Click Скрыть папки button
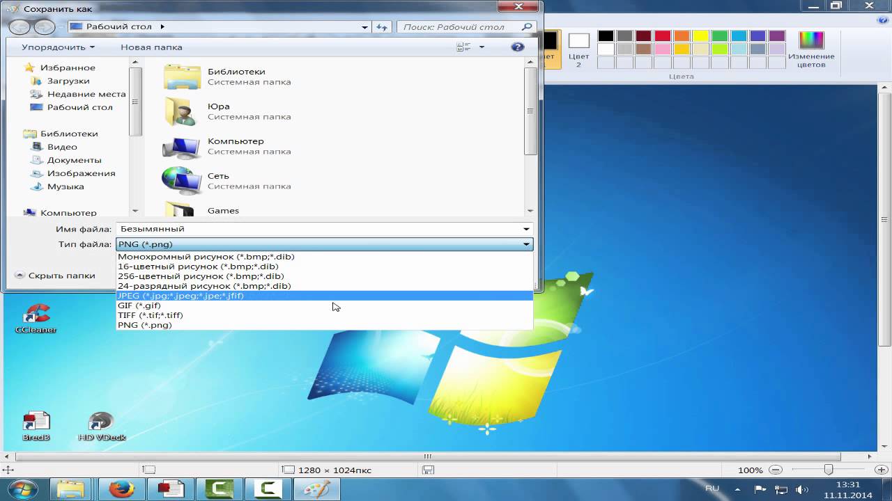Screen dimensions: 892x501 54,276
